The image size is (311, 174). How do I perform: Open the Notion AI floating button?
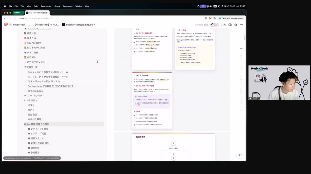[x=240, y=155]
